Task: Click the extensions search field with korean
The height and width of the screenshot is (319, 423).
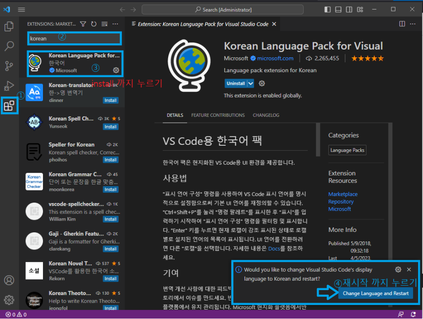Action: pyautogui.click(x=75, y=38)
